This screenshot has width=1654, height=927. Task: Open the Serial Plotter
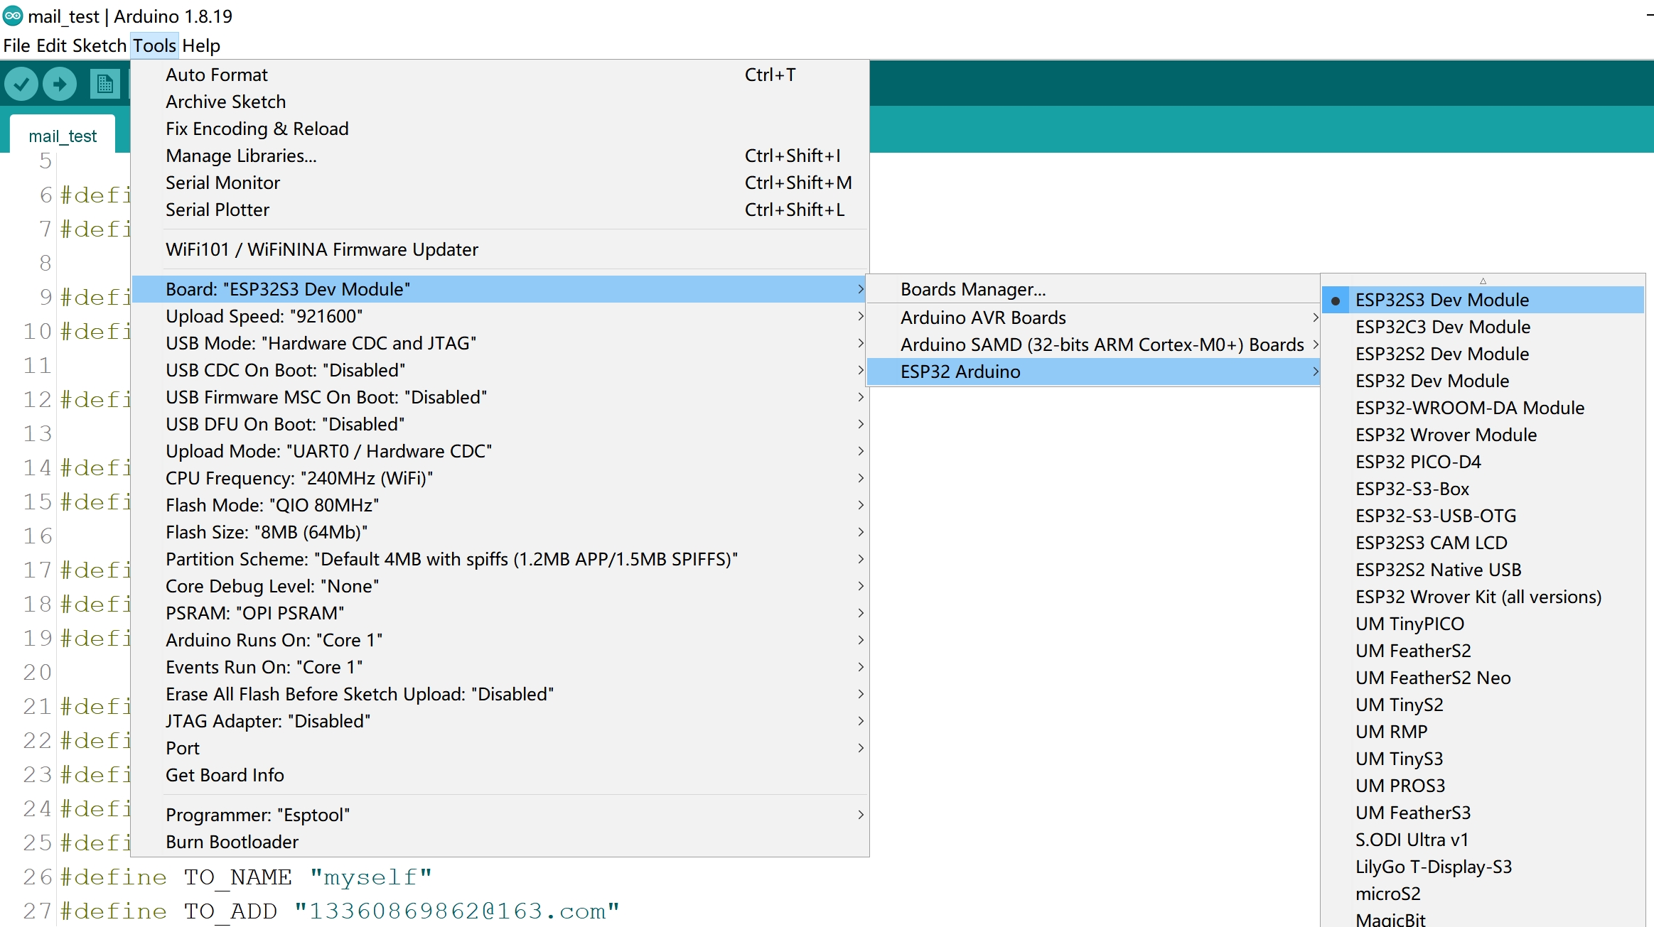click(500, 210)
